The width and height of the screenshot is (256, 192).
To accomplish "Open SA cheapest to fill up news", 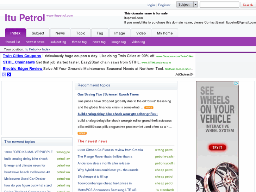I will click(x=93, y=176).
